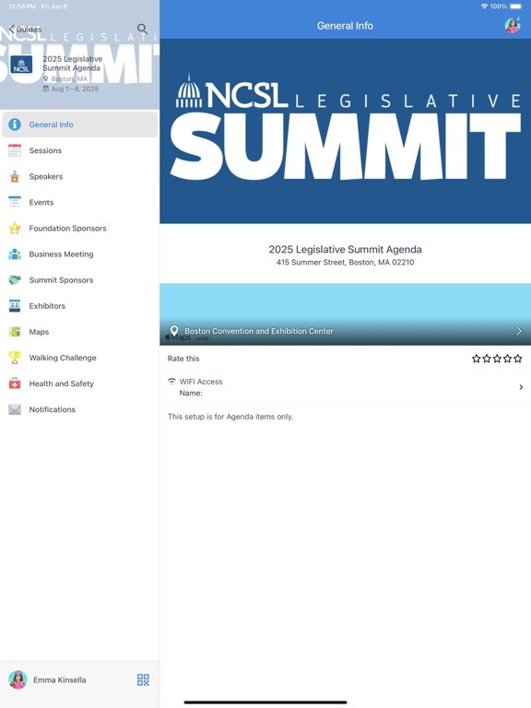Open the Summit Sponsors label
The height and width of the screenshot is (708, 531).
(x=61, y=280)
